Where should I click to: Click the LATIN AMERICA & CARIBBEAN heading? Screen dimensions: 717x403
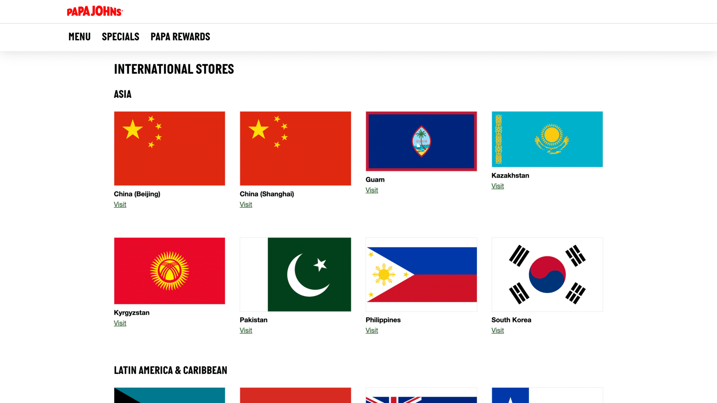tap(171, 370)
